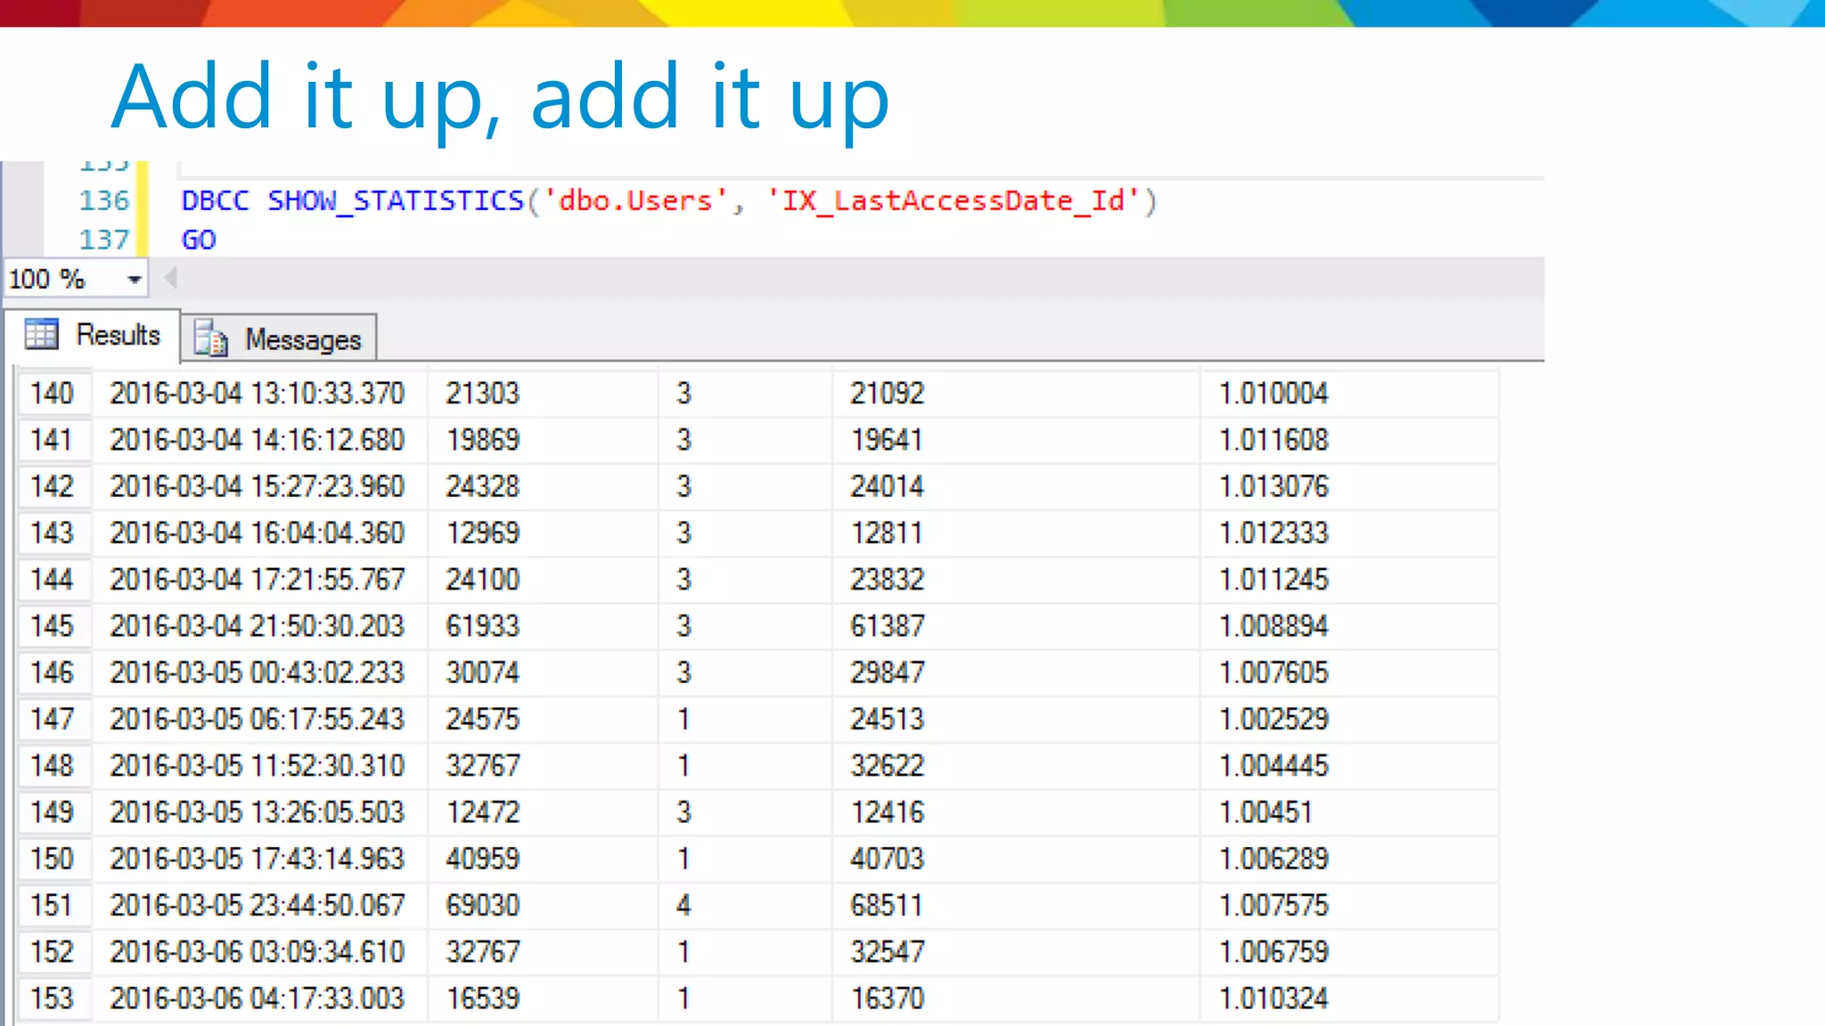Click the Results grid icon
1825x1026 pixels.
pos(41,335)
